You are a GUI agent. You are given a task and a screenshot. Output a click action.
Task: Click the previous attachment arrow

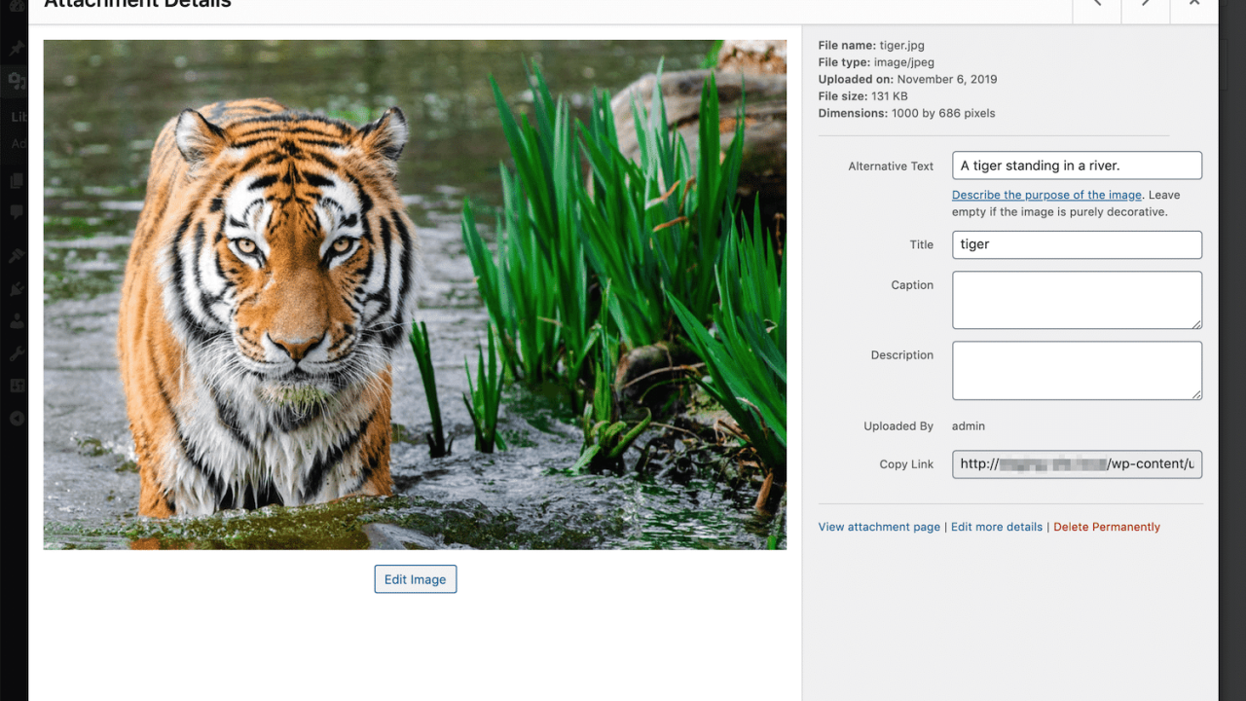[x=1096, y=8]
